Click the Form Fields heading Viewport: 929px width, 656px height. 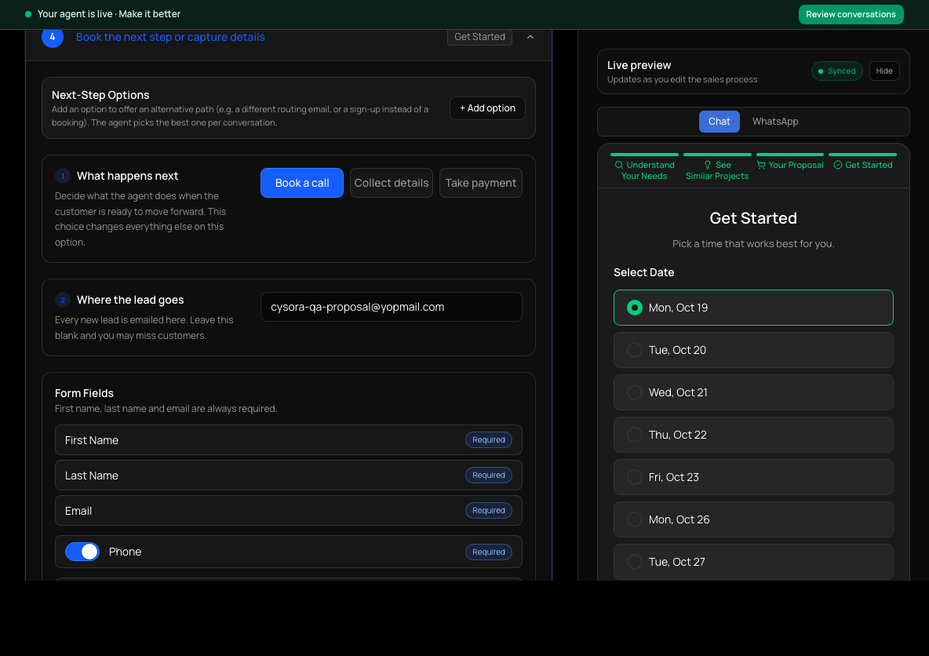pos(84,393)
